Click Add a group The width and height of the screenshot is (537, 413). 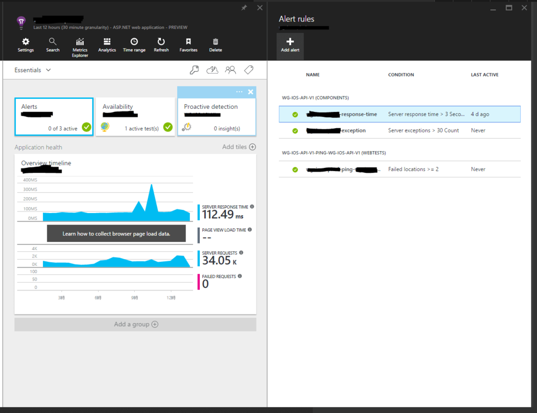tap(135, 325)
